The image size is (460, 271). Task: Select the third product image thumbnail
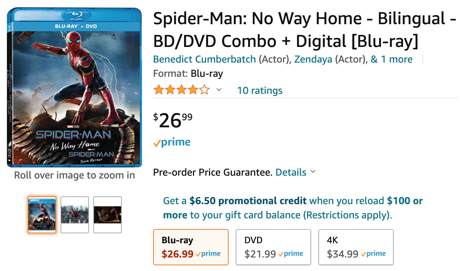coord(108,215)
